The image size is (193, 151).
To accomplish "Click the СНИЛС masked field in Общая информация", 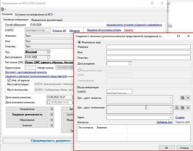I will tap(119, 92).
